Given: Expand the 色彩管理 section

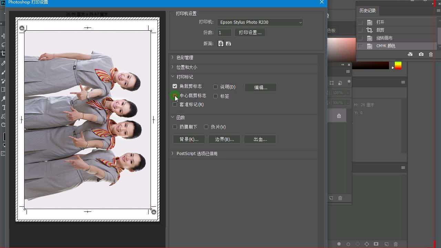Looking at the screenshot, I should click(x=186, y=58).
